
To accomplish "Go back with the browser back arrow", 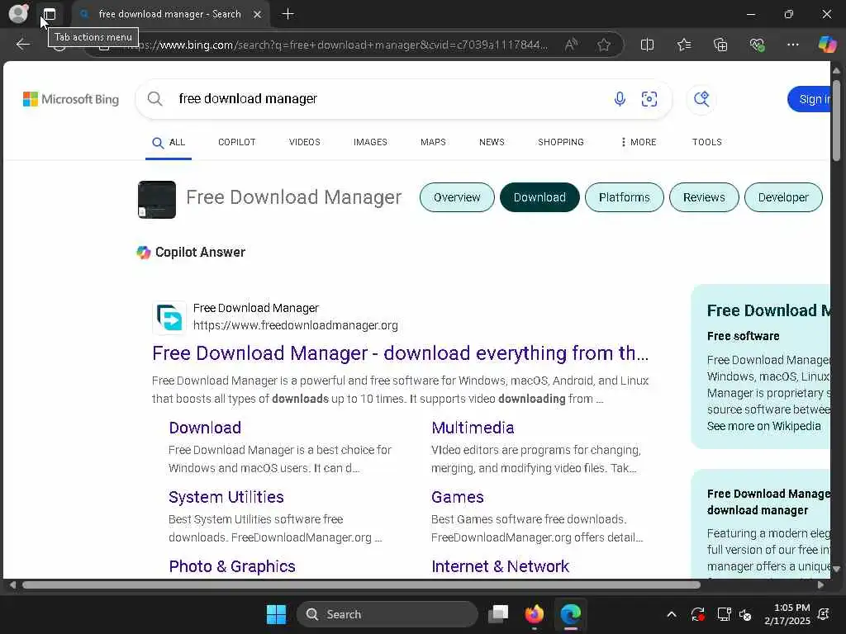I will pos(22,45).
